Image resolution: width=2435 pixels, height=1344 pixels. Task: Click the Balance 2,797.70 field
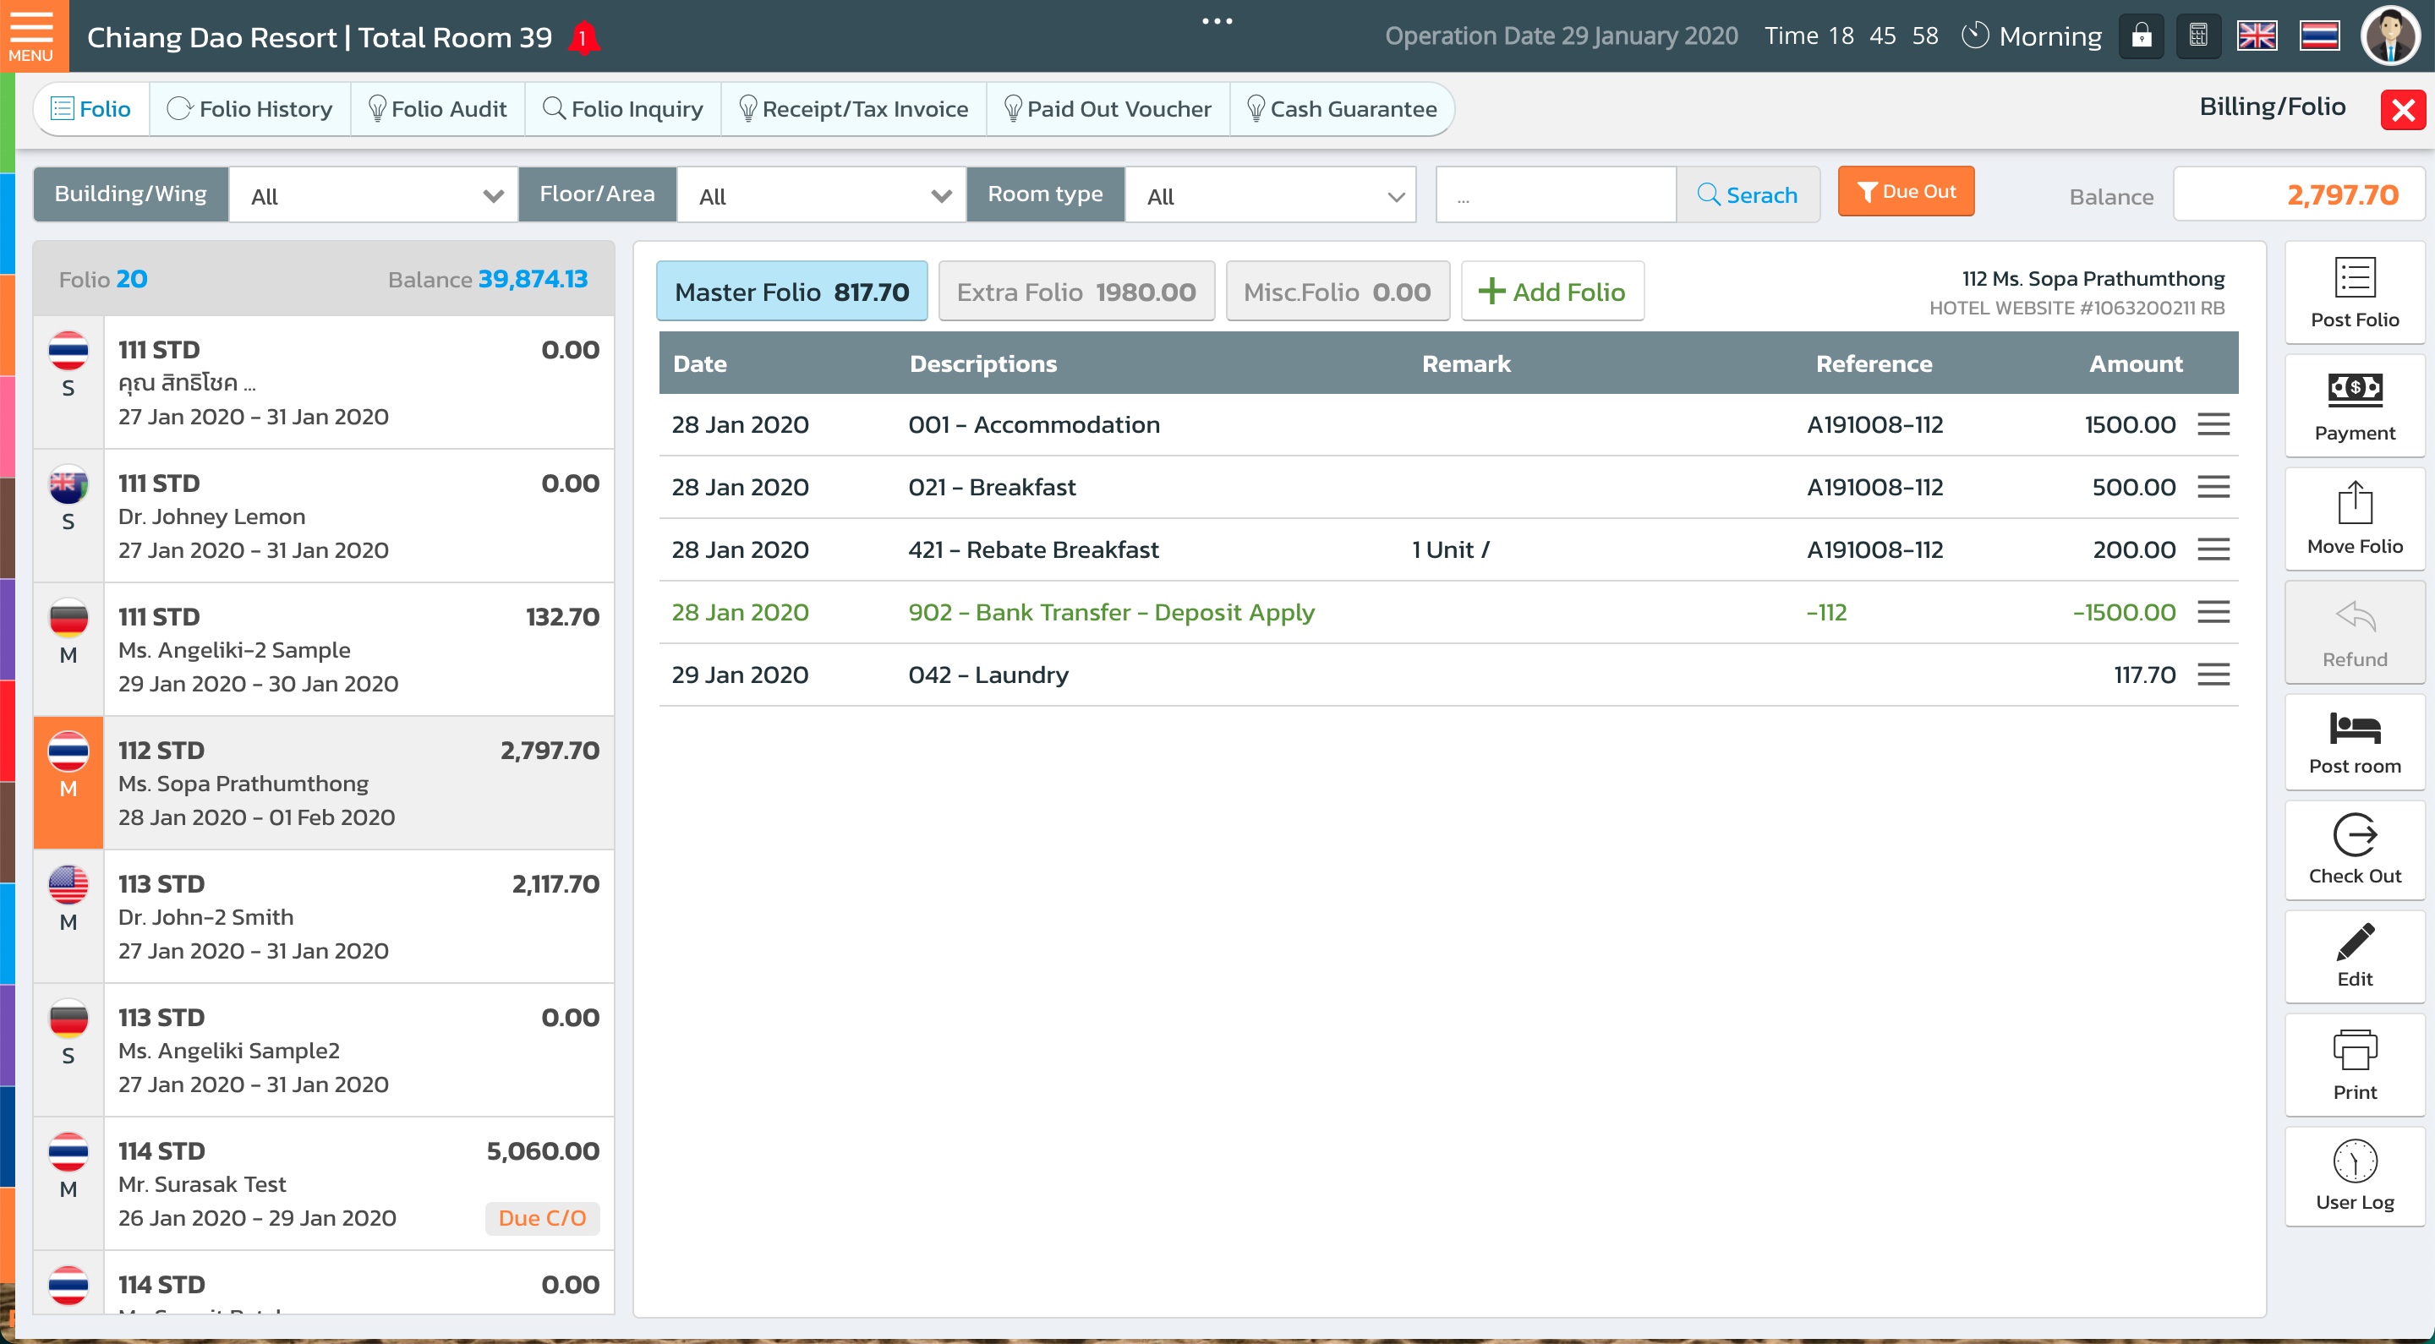click(2298, 195)
